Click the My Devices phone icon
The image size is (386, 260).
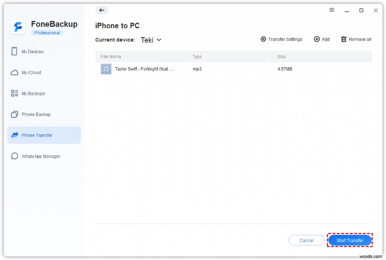point(14,51)
